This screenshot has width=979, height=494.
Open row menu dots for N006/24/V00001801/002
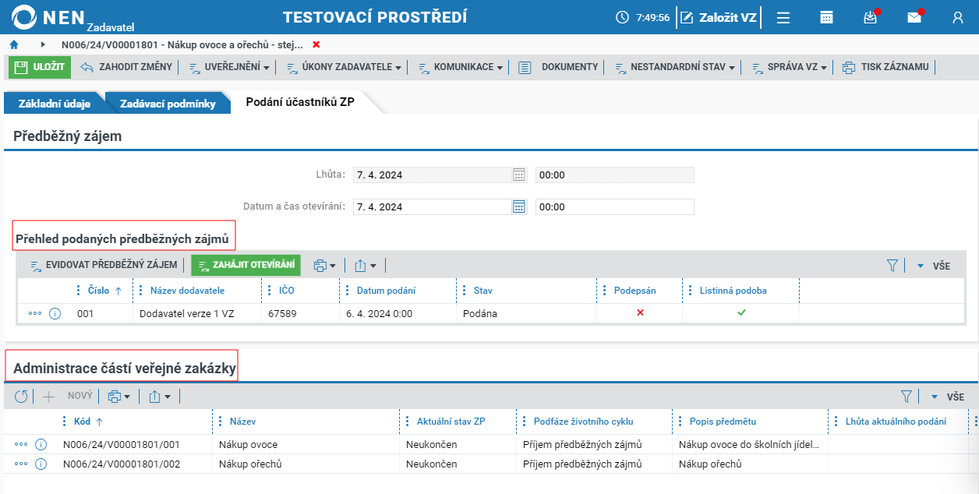tap(21, 464)
